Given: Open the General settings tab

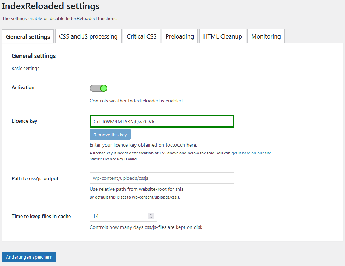Looking at the screenshot, I should point(28,36).
